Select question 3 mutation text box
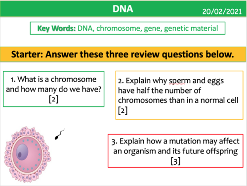 click(x=175, y=151)
